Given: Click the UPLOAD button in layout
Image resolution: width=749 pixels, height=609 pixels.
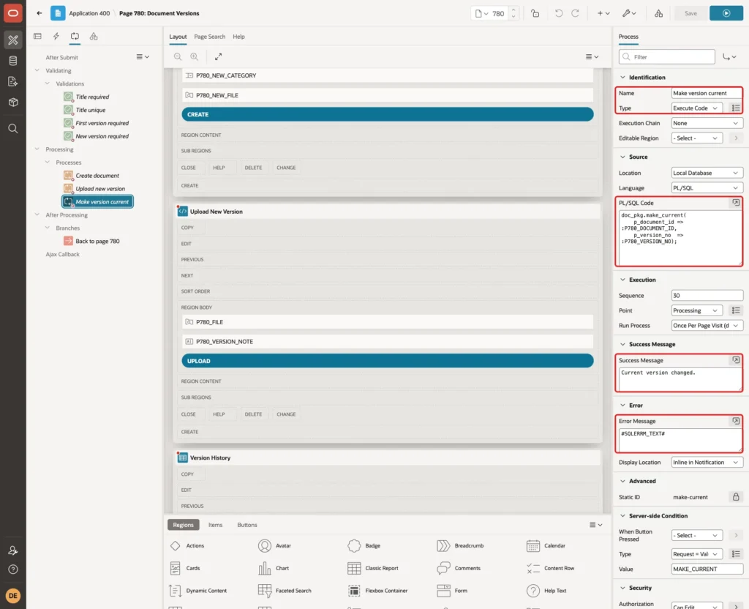Looking at the screenshot, I should pyautogui.click(x=388, y=361).
